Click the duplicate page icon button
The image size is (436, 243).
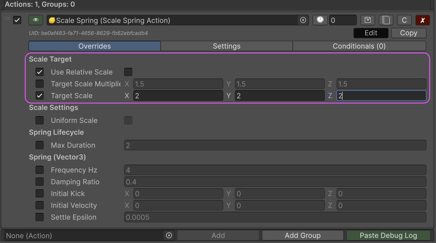coord(386,20)
